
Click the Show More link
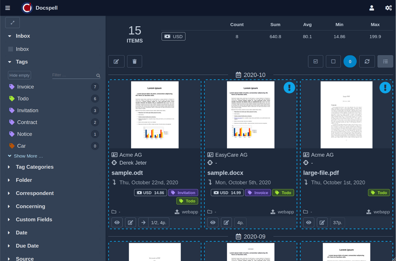coord(28,156)
